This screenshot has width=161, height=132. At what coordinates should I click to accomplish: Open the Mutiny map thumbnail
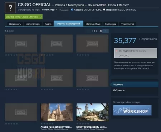click(92, 112)
